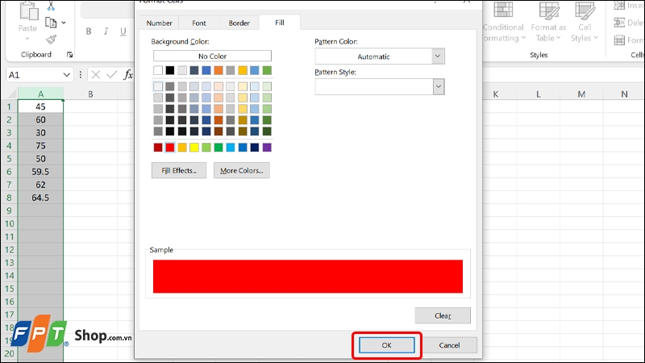645x363 pixels.
Task: Switch to the Font tab
Action: [199, 23]
